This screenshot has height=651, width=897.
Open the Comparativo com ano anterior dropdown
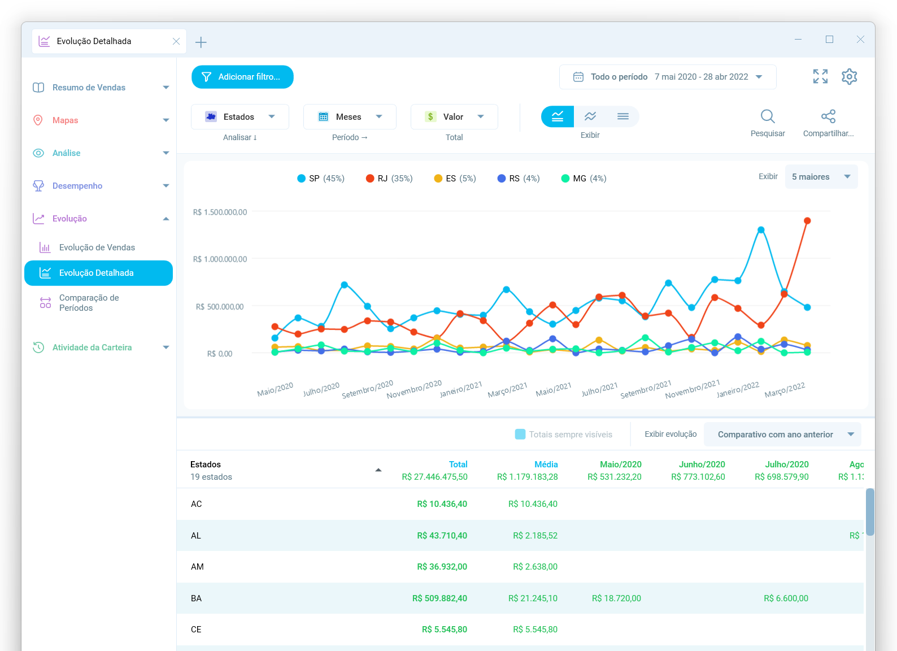click(x=782, y=435)
